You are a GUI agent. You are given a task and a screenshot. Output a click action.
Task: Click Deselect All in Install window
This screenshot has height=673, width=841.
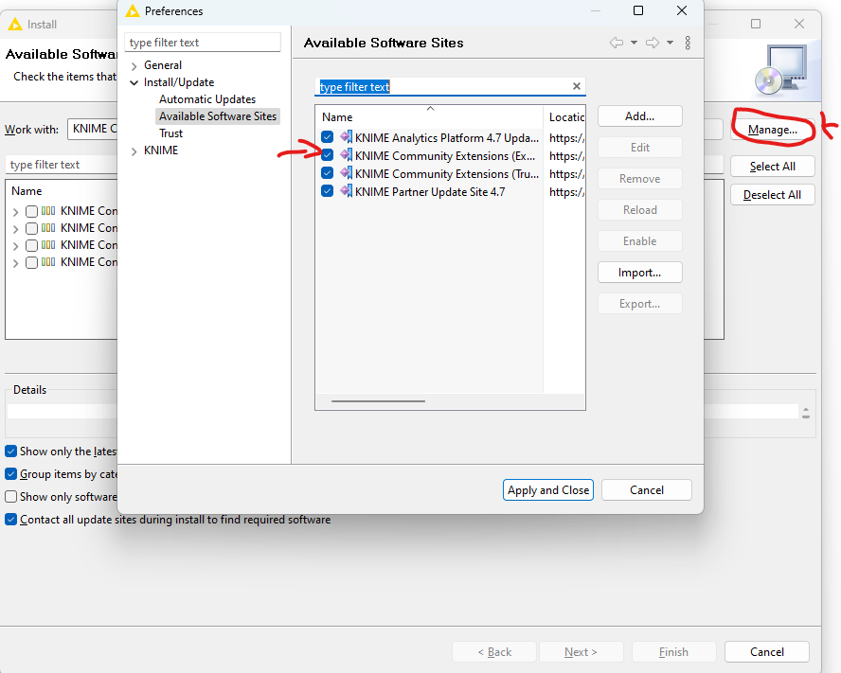773,195
